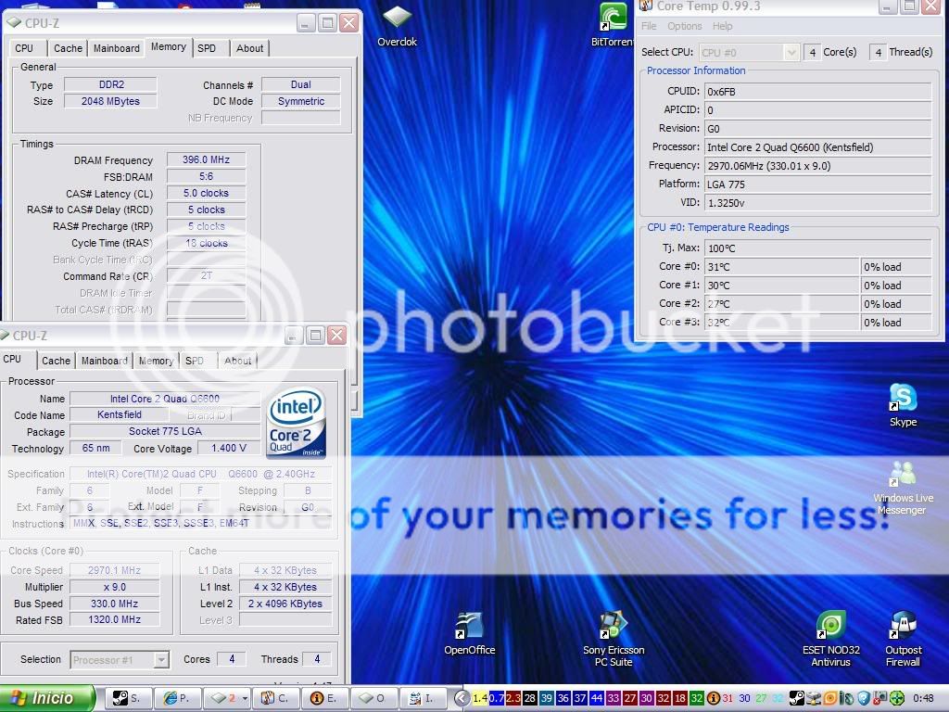Viewport: 949px width, 712px height.
Task: Open Core Temp Help menu
Action: [722, 26]
